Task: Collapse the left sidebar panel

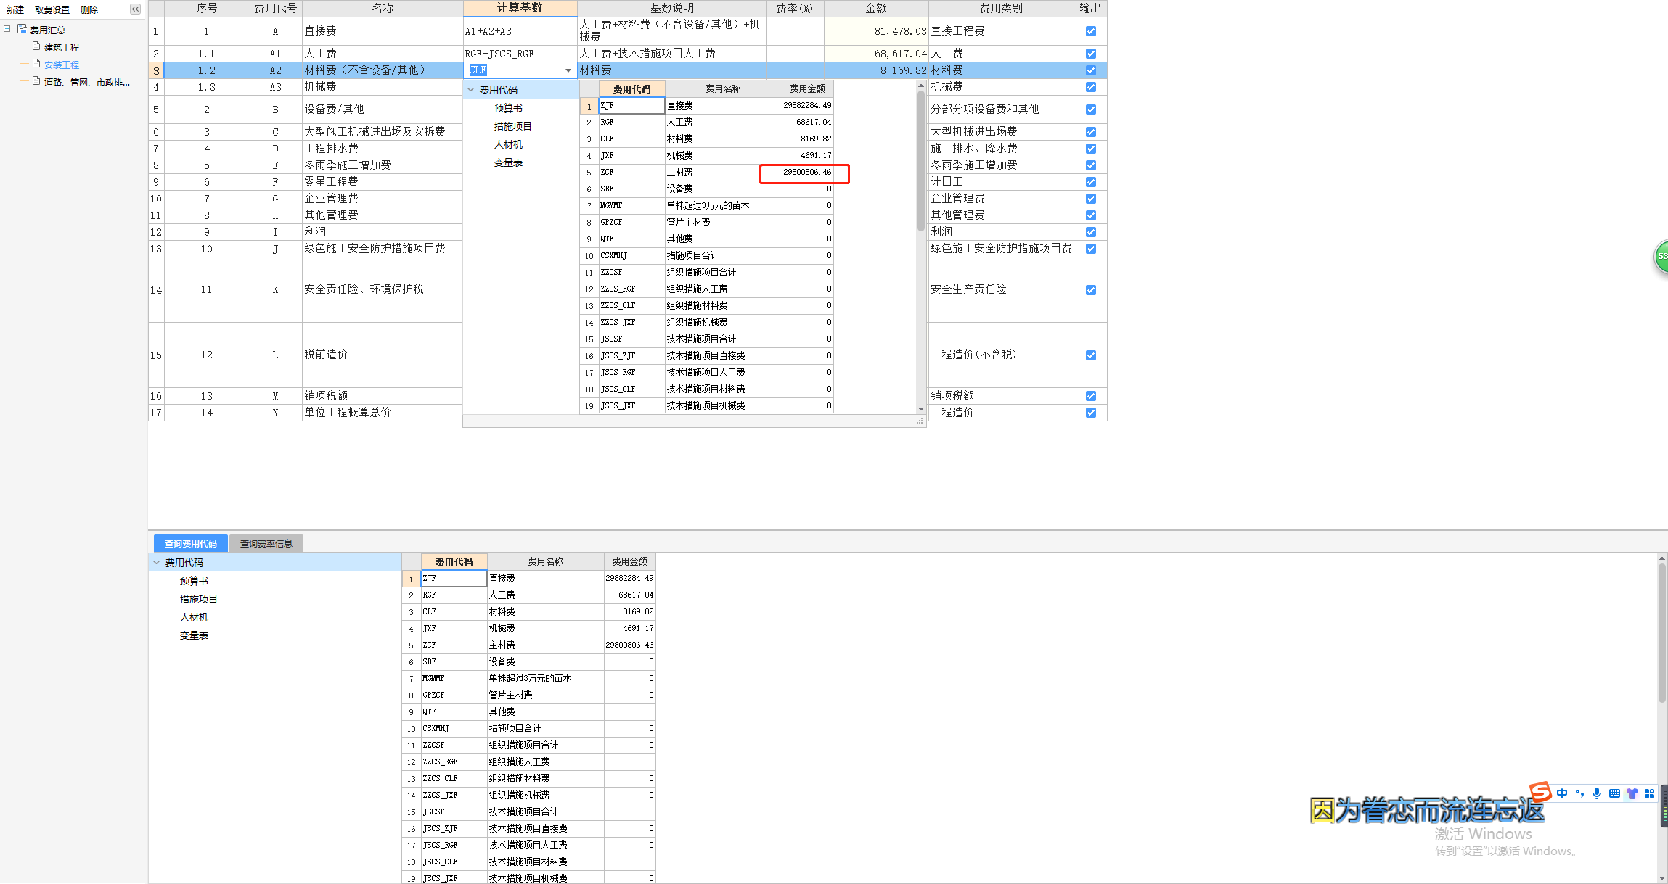Action: pyautogui.click(x=136, y=9)
